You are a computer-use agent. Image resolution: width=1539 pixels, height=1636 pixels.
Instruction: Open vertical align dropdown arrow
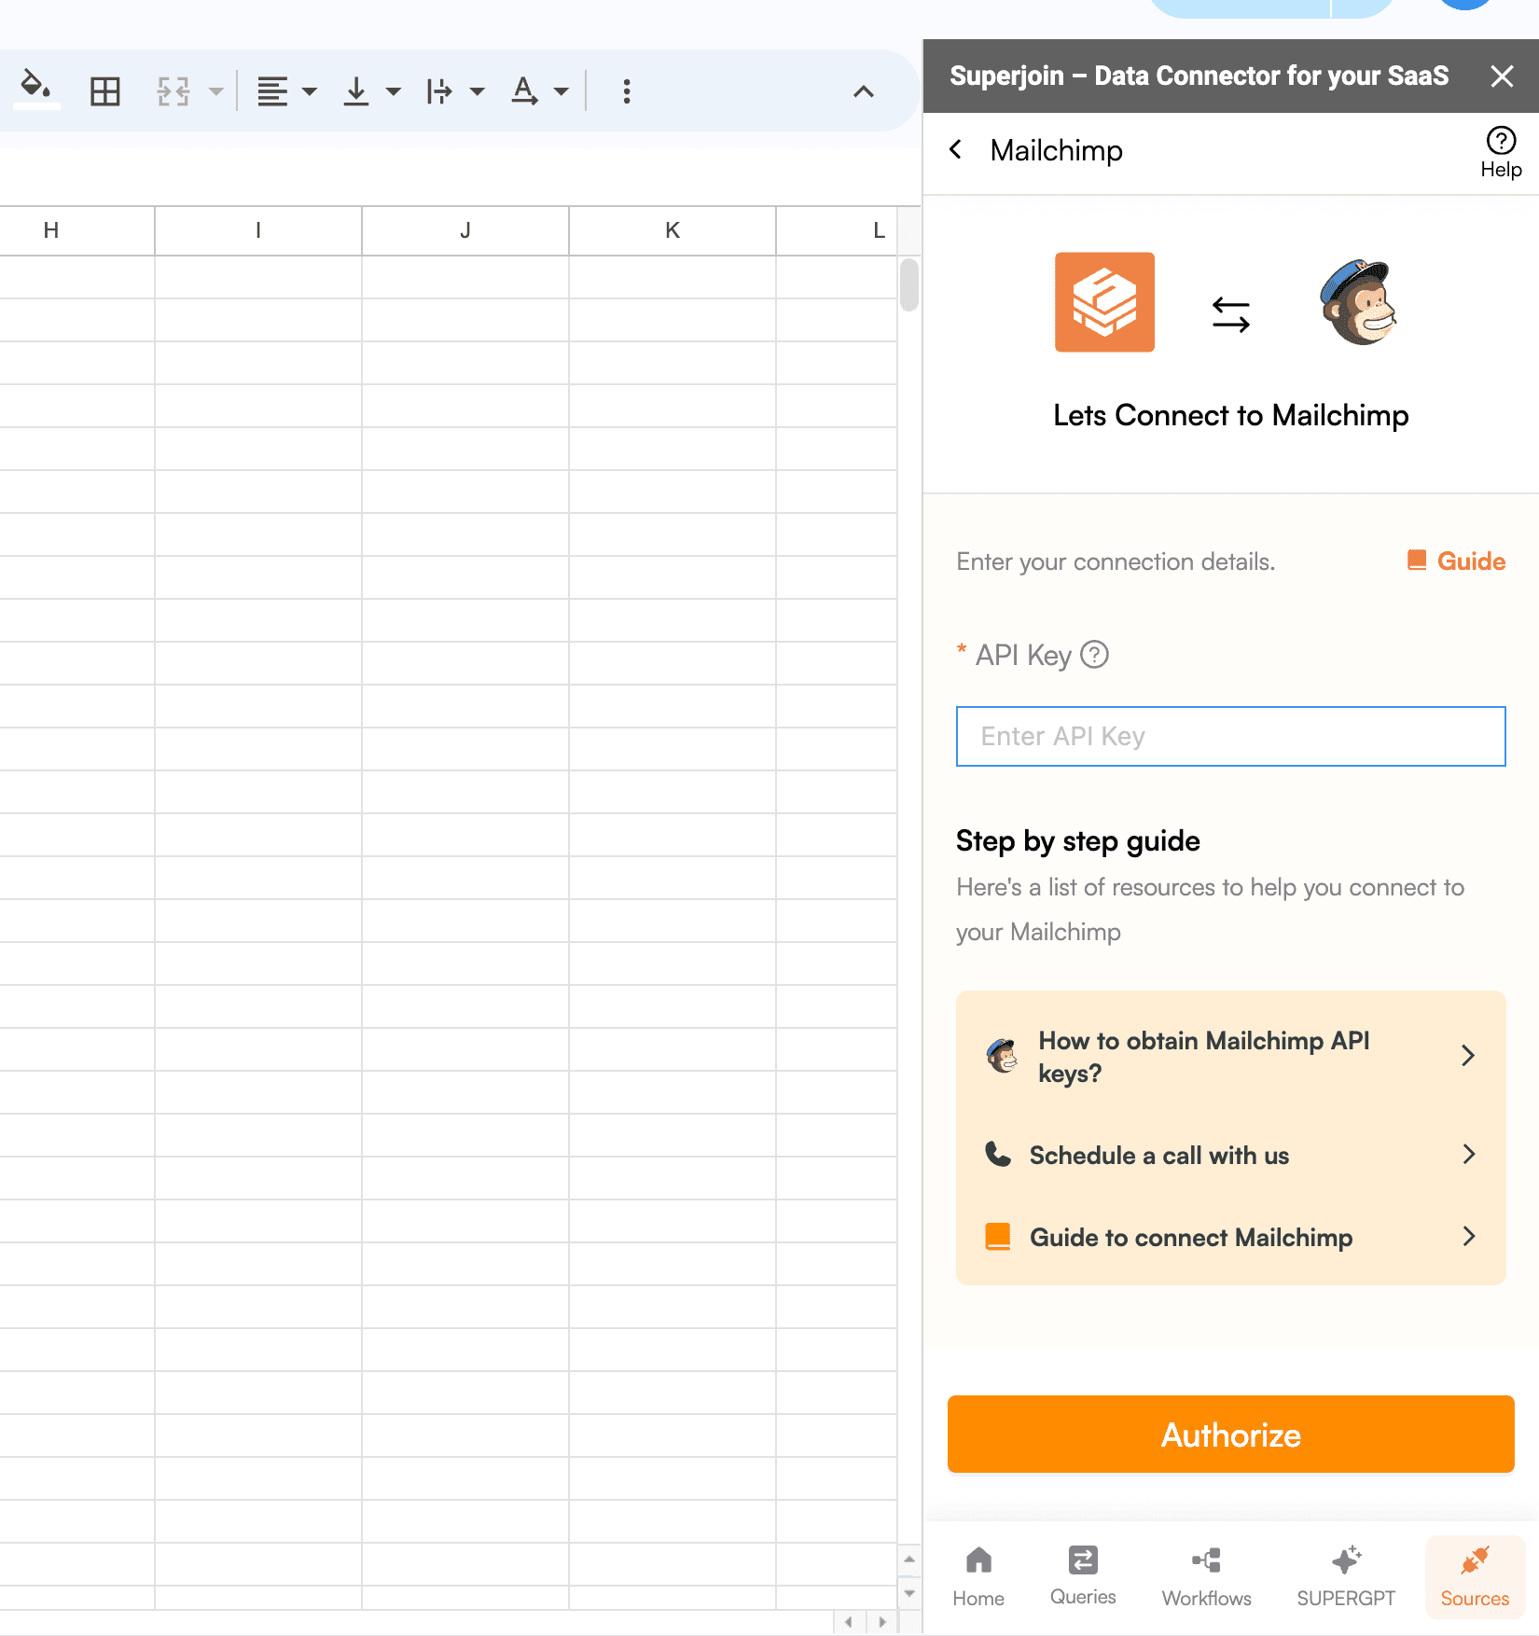click(x=394, y=91)
